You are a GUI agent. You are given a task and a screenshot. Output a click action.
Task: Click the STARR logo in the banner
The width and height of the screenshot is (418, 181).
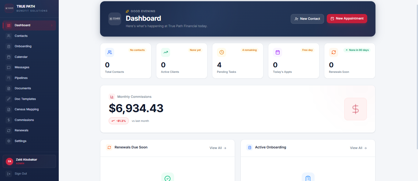(114, 19)
